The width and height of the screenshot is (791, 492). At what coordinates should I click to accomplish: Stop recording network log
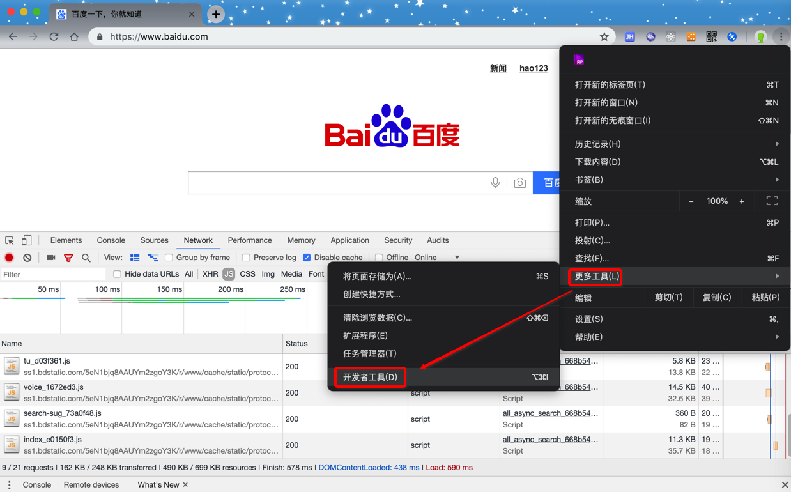click(x=9, y=258)
